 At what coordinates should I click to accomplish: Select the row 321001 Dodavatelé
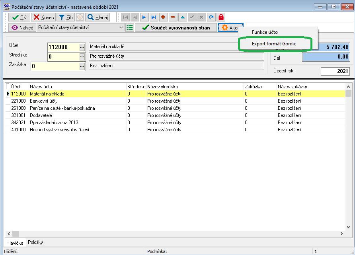point(176,115)
